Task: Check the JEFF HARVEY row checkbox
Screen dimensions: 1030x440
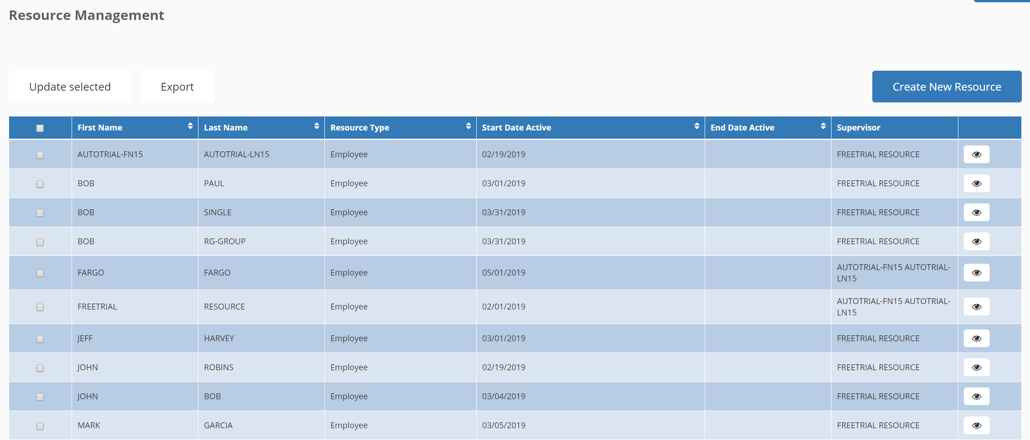Action: tap(40, 339)
